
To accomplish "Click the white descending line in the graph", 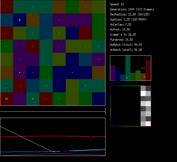I will (25, 139).
